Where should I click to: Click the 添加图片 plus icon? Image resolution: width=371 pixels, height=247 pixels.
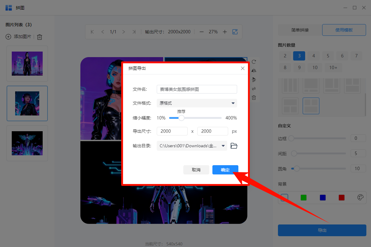pos(8,37)
